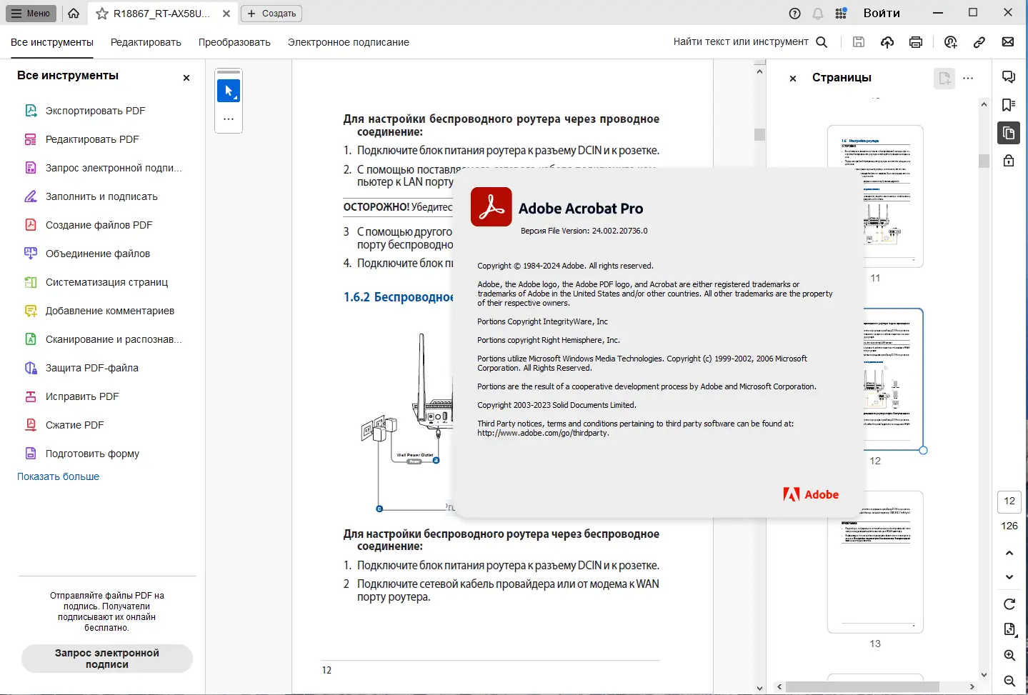Click the Запрос электронной подписи button
Image resolution: width=1028 pixels, height=695 pixels.
(106, 659)
